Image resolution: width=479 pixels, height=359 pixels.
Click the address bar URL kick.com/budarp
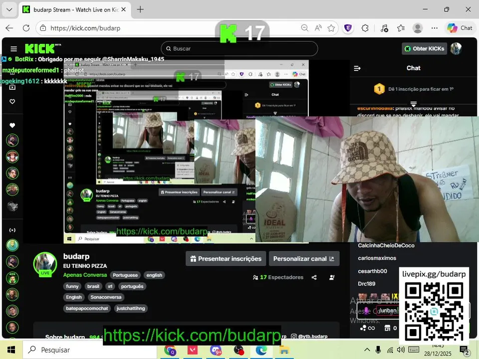point(85,28)
